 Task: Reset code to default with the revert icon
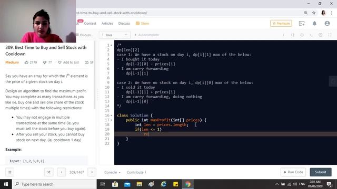[302, 35]
